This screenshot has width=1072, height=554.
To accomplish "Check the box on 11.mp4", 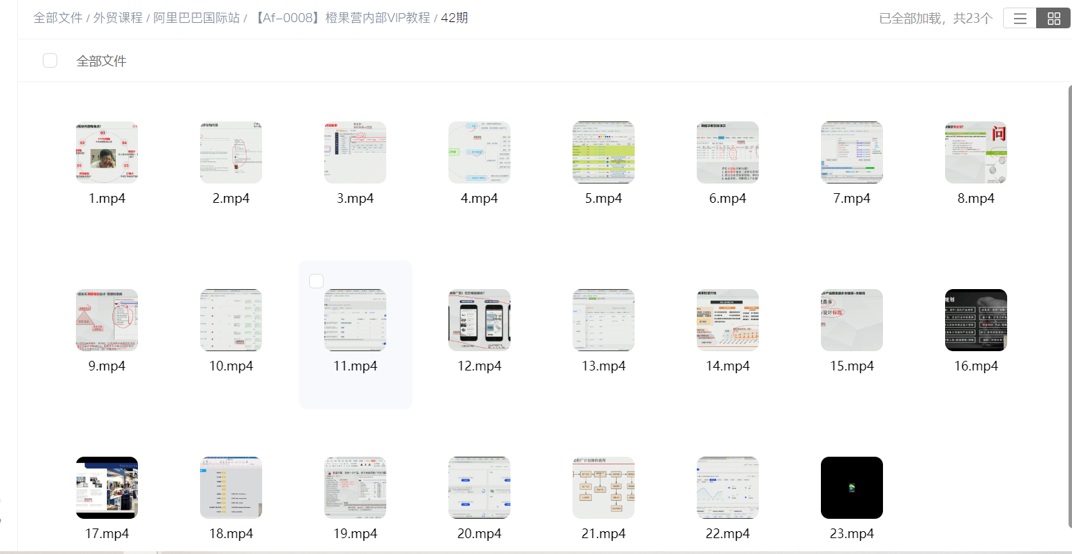I will (x=316, y=281).
